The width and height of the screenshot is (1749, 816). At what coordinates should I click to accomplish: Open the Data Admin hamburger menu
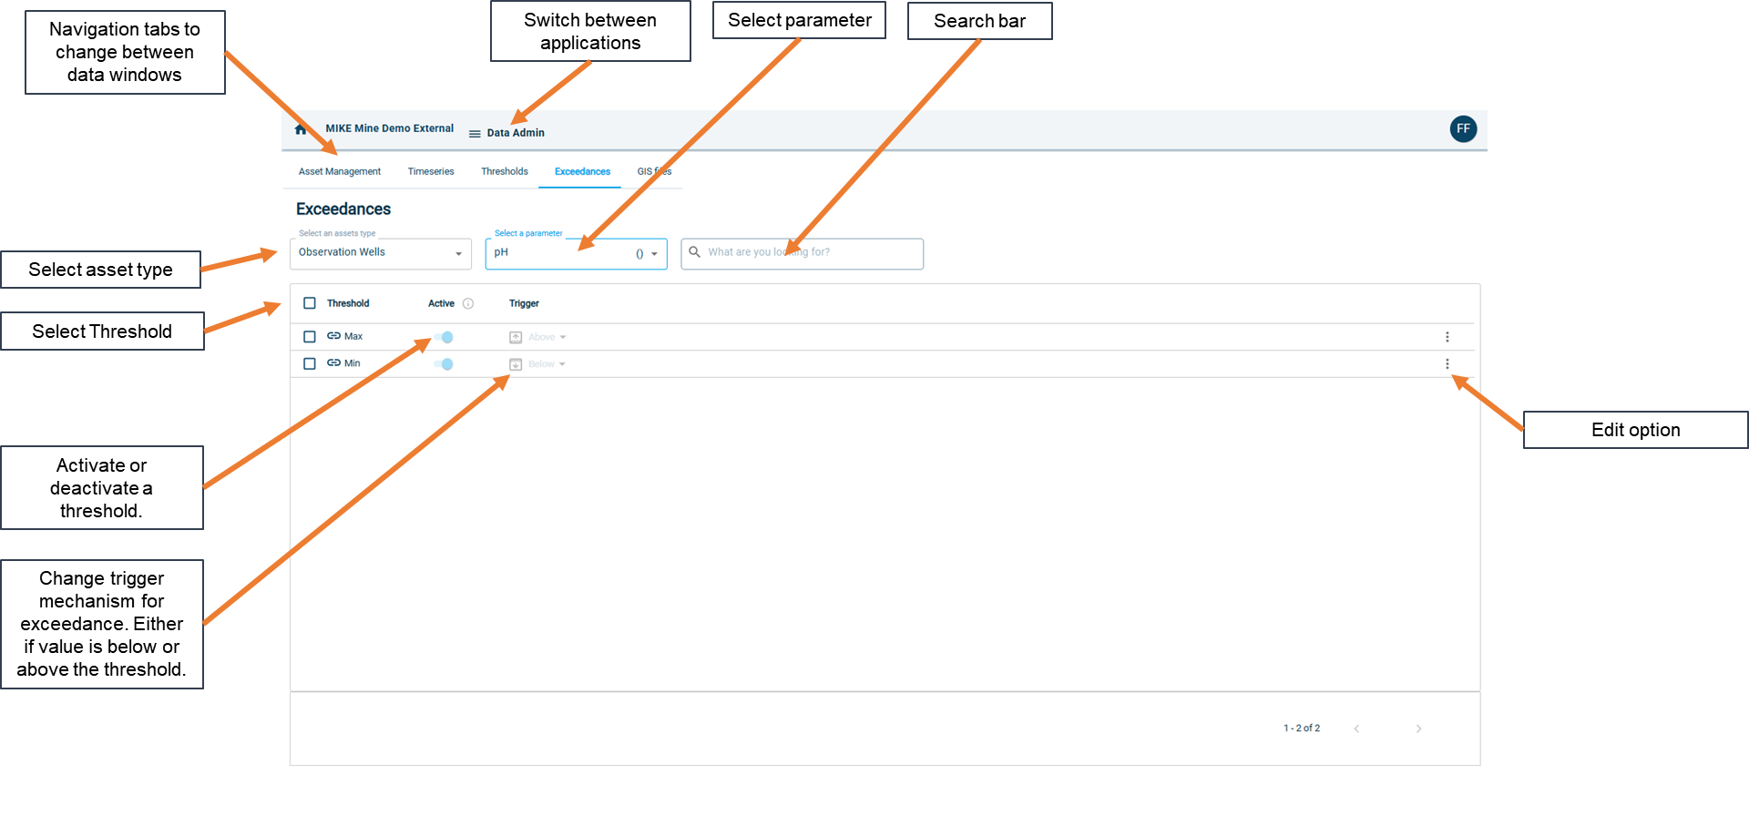475,134
